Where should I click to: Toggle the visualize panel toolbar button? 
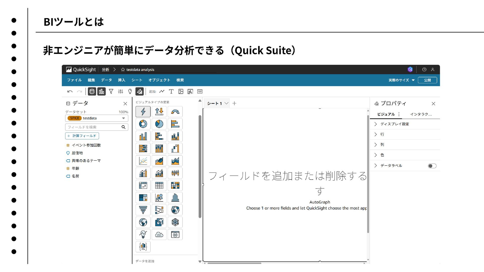[x=101, y=91]
